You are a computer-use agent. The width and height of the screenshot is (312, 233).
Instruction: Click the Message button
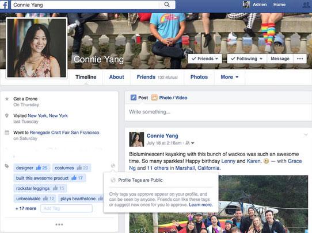(x=280, y=59)
